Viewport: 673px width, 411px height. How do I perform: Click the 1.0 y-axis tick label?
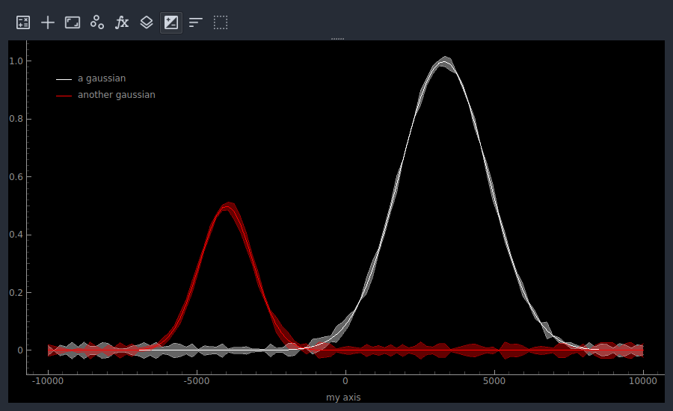pyautogui.click(x=16, y=61)
